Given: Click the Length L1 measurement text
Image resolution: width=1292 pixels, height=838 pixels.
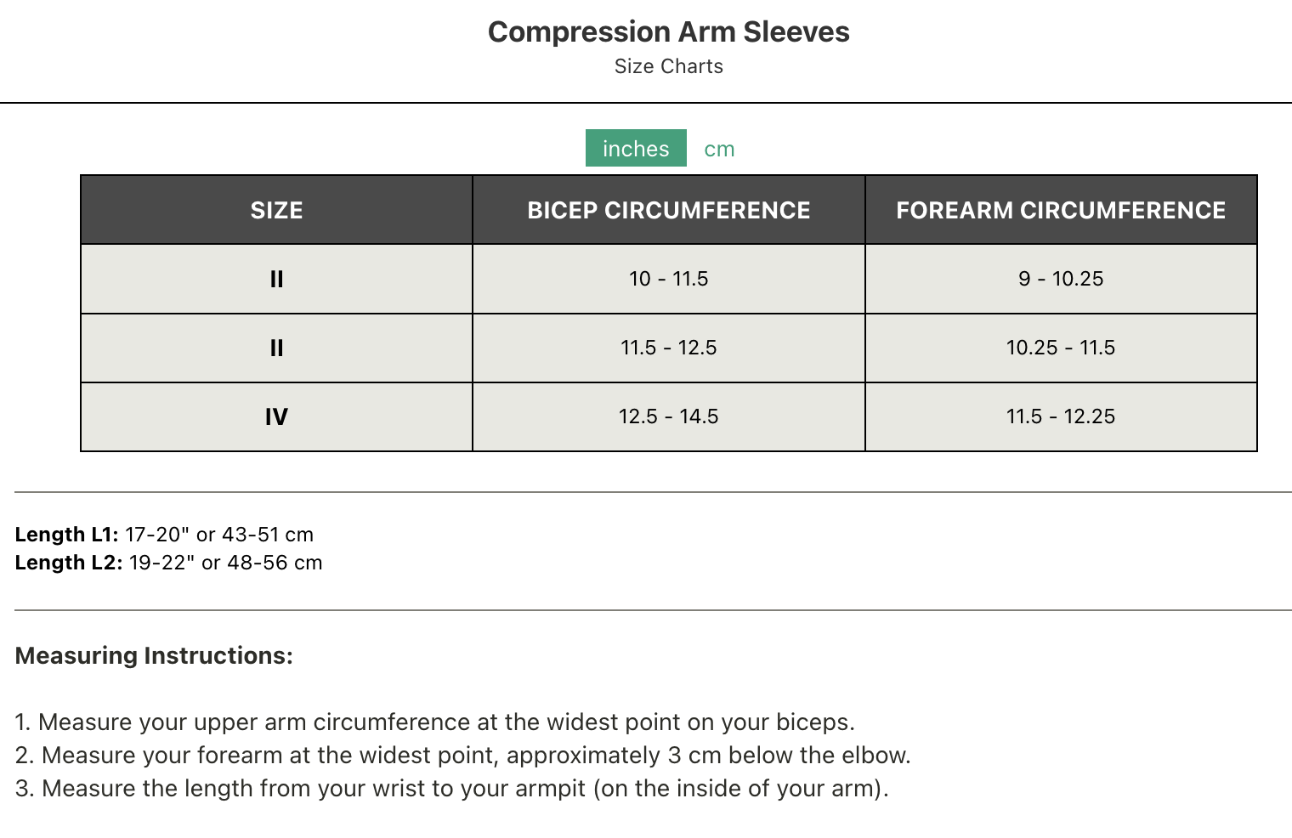Looking at the screenshot, I should (x=164, y=534).
